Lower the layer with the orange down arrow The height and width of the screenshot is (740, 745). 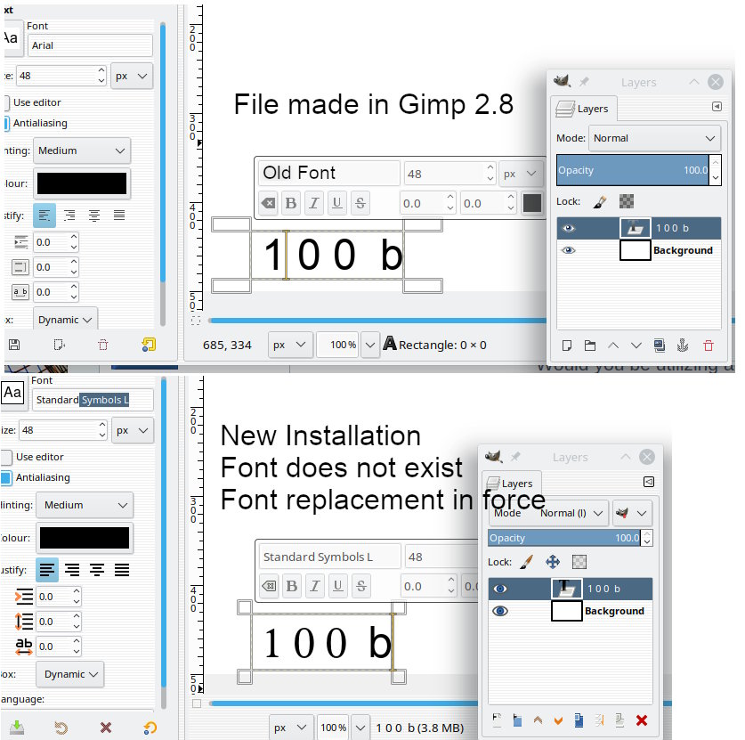point(558,720)
